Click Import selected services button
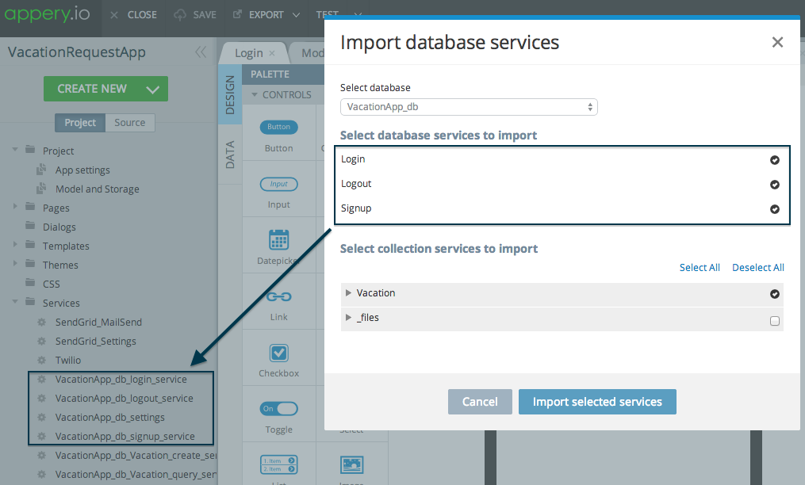This screenshot has width=805, height=485. (x=597, y=402)
